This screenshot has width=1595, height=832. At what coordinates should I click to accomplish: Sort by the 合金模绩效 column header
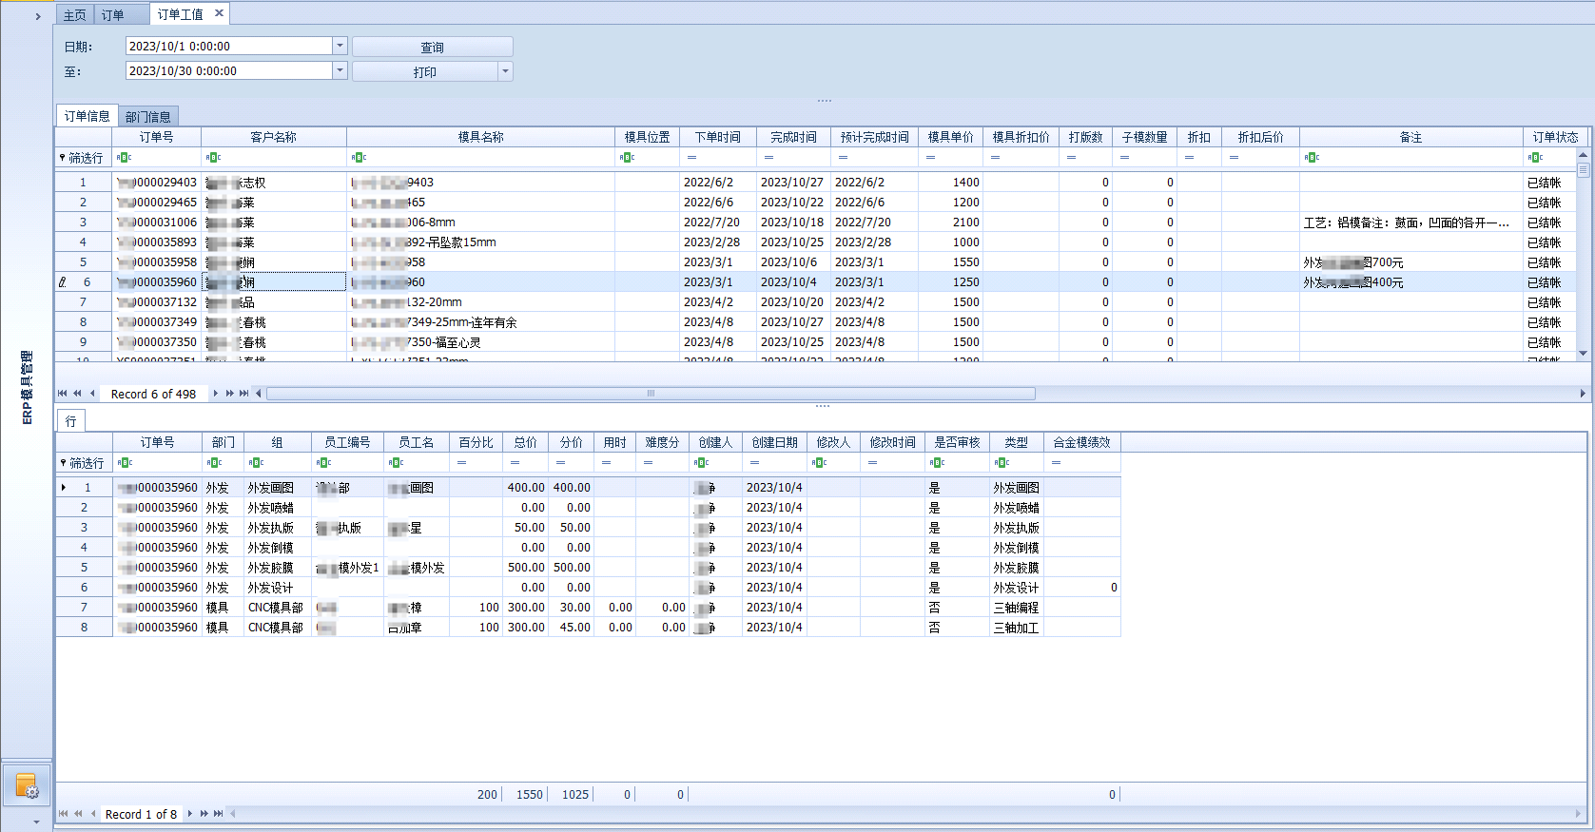pyautogui.click(x=1082, y=442)
